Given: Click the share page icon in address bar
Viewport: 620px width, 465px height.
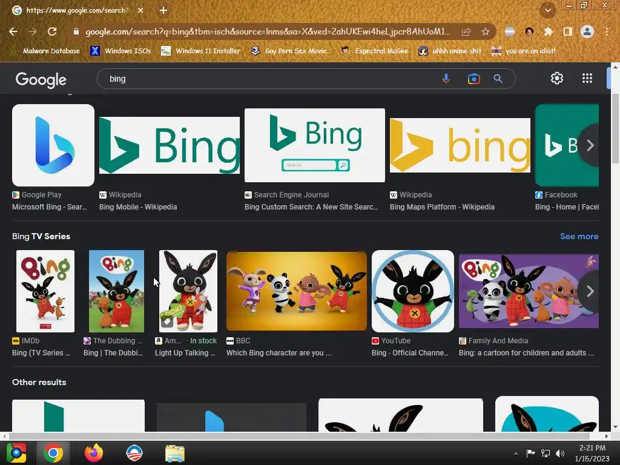Looking at the screenshot, I should click(466, 31).
